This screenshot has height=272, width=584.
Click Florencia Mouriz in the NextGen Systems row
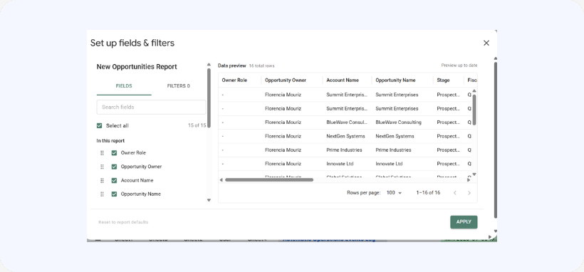click(283, 136)
